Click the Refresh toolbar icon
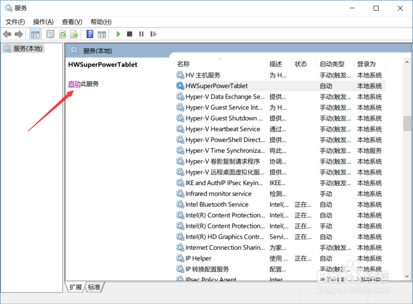Screen dimensions: 413x304 pyautogui.click(x=63, y=34)
